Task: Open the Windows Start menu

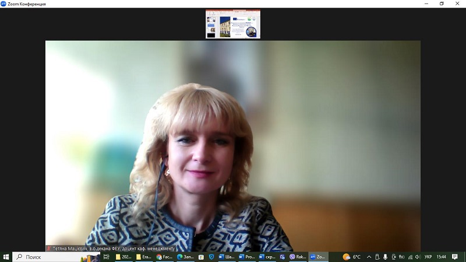Action: pyautogui.click(x=6, y=257)
